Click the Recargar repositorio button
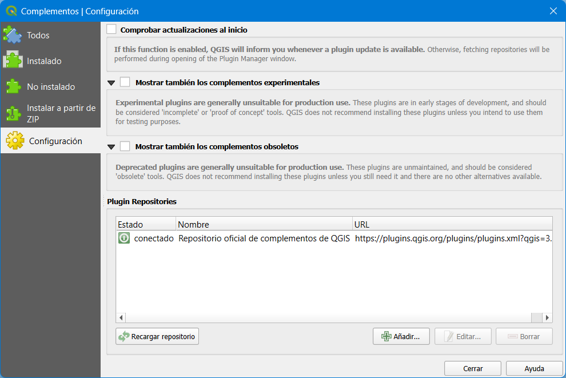 click(x=157, y=336)
